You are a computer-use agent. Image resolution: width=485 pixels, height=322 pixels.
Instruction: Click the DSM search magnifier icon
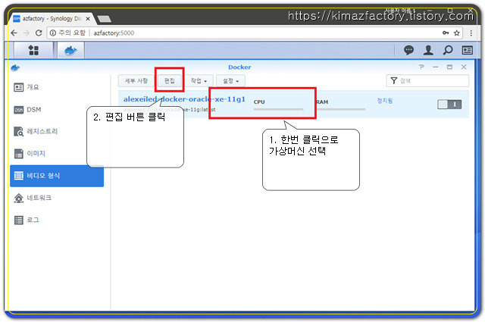click(448, 50)
